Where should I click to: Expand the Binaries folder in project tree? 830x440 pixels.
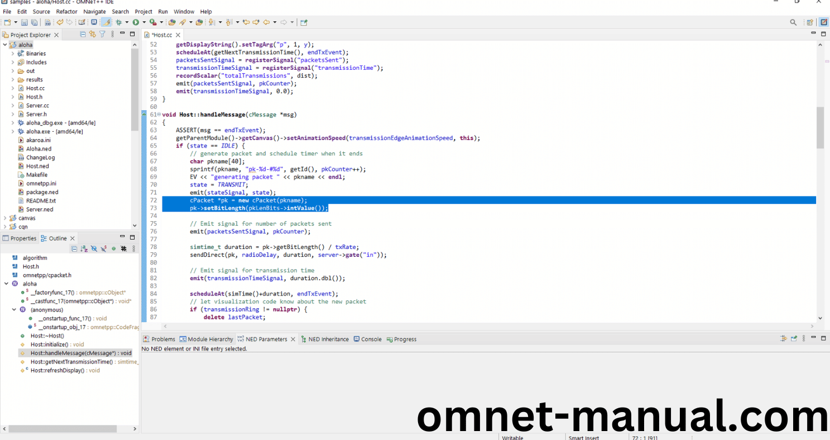(13, 54)
